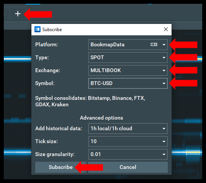Click the Bookmap logo in Subscribe title bar
The image size is (206, 183).
click(x=37, y=29)
